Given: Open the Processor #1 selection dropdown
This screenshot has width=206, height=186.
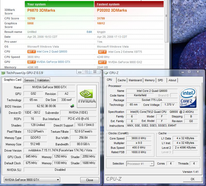Looking at the screenshot, I should 140,164.
